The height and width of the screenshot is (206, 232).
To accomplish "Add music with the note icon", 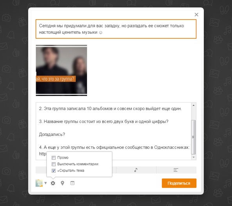I will [136, 170].
